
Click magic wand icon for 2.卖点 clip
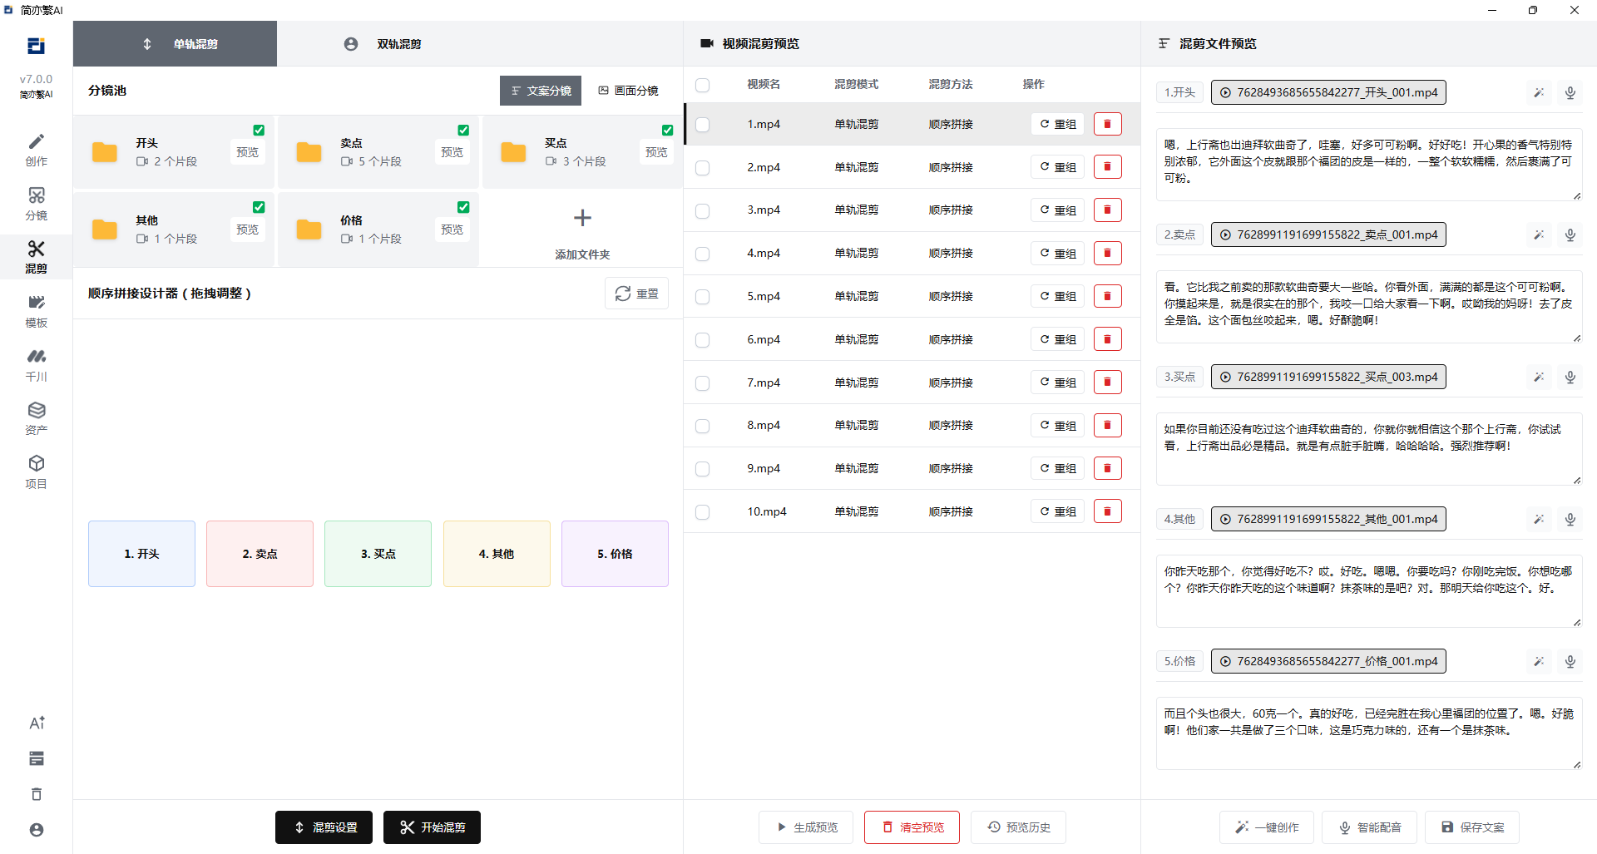coord(1539,235)
